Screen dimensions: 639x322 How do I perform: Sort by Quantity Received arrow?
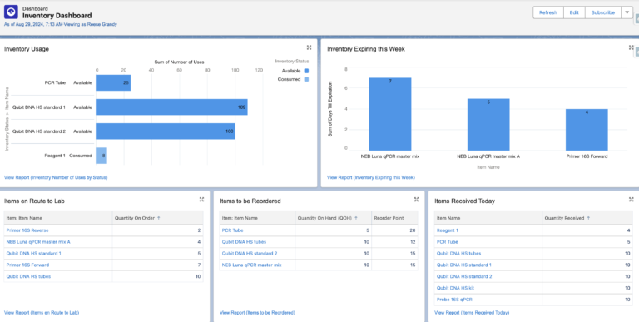(589, 218)
